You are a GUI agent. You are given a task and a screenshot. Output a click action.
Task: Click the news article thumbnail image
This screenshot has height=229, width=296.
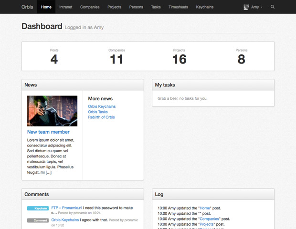(52, 111)
